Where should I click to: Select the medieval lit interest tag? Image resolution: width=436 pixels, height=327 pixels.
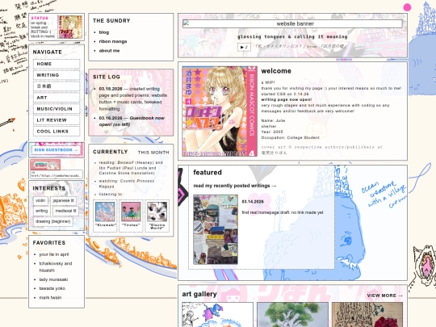click(x=65, y=211)
